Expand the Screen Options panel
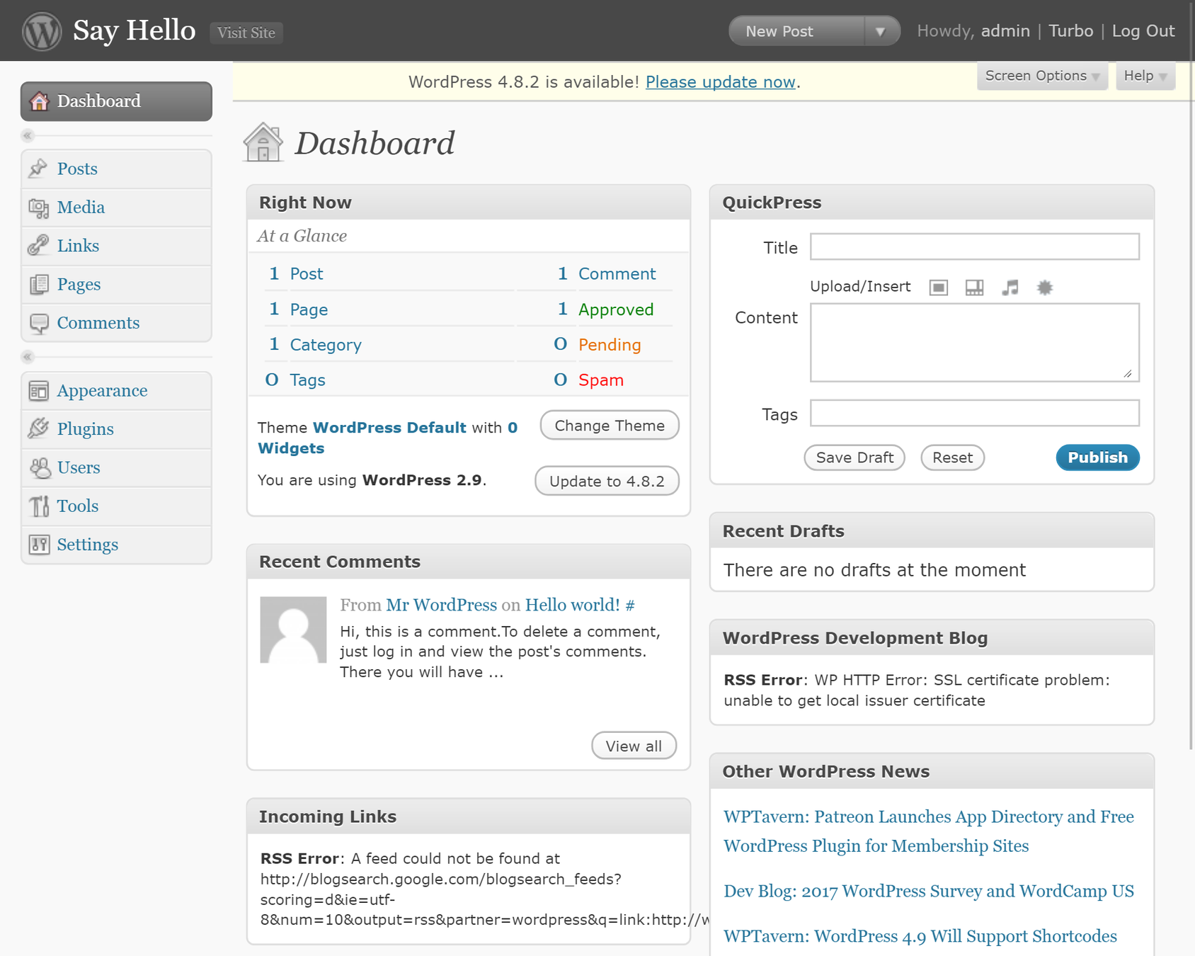This screenshot has width=1195, height=956. (x=1042, y=76)
